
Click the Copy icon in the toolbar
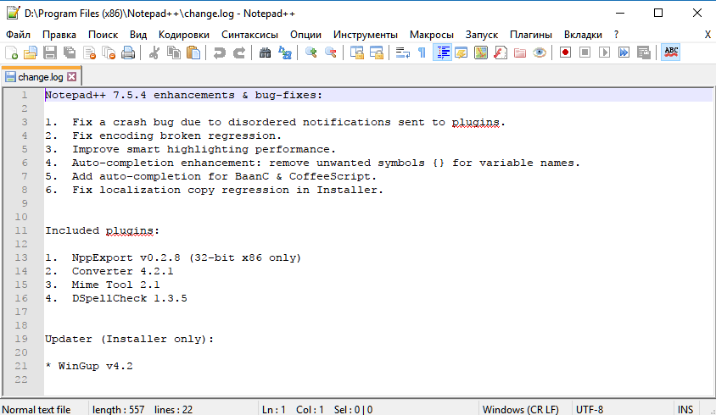tap(174, 53)
